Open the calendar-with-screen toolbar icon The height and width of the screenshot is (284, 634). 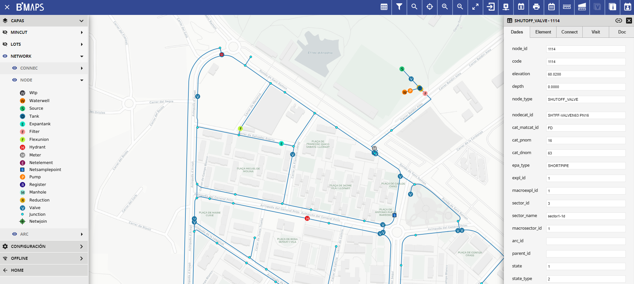(x=521, y=7)
